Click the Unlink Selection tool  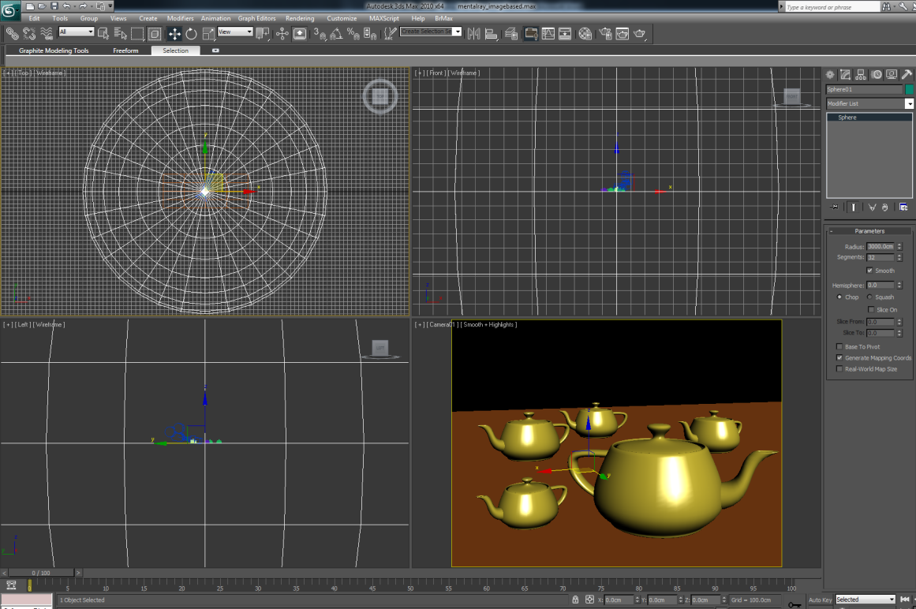[28, 34]
